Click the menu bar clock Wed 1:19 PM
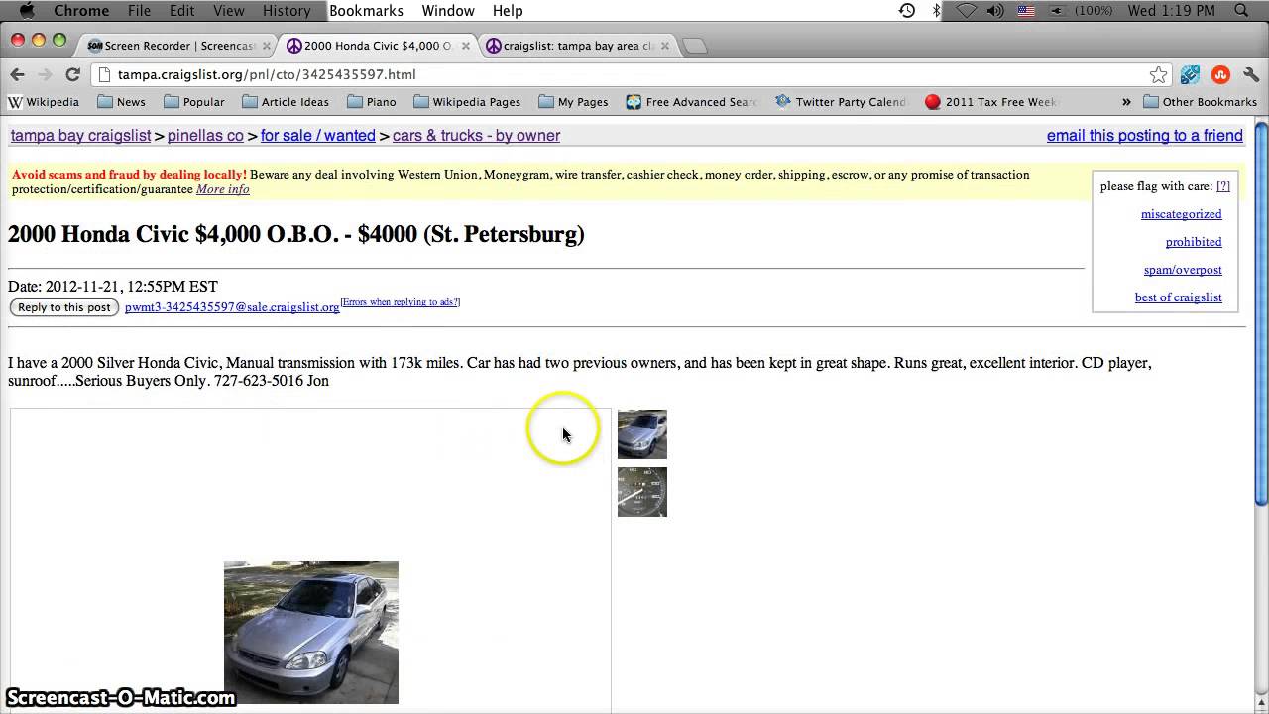Image resolution: width=1269 pixels, height=714 pixels. pos(1171,11)
